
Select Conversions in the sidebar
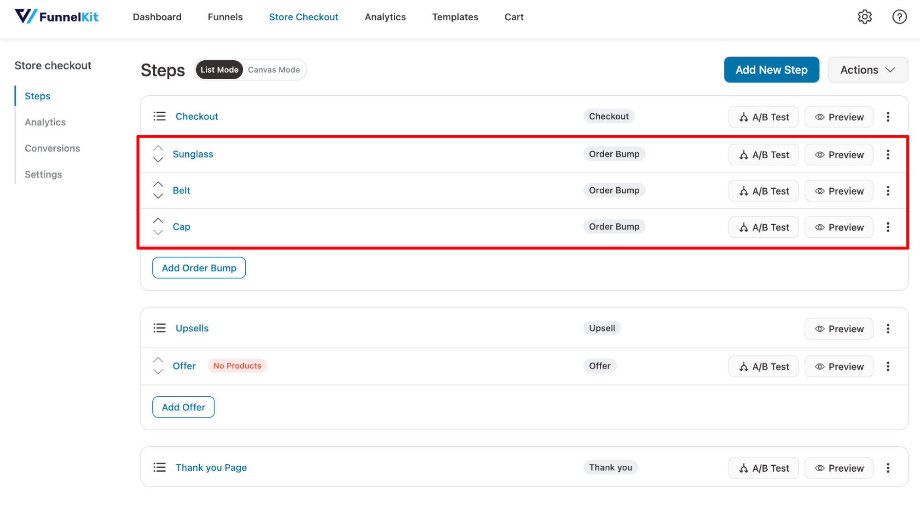[x=52, y=148]
